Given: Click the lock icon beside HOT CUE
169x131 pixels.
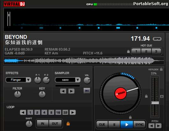Looking at the screenshot, I should (128, 52).
